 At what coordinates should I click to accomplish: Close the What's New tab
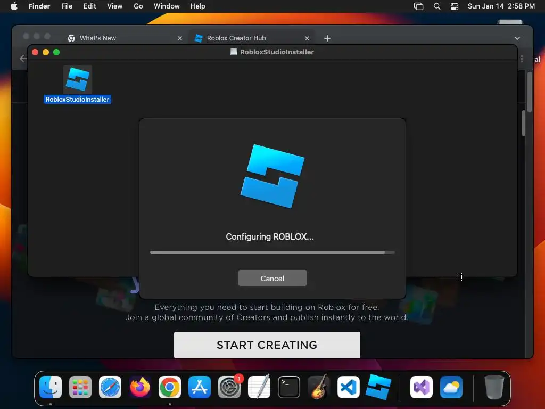(180, 38)
